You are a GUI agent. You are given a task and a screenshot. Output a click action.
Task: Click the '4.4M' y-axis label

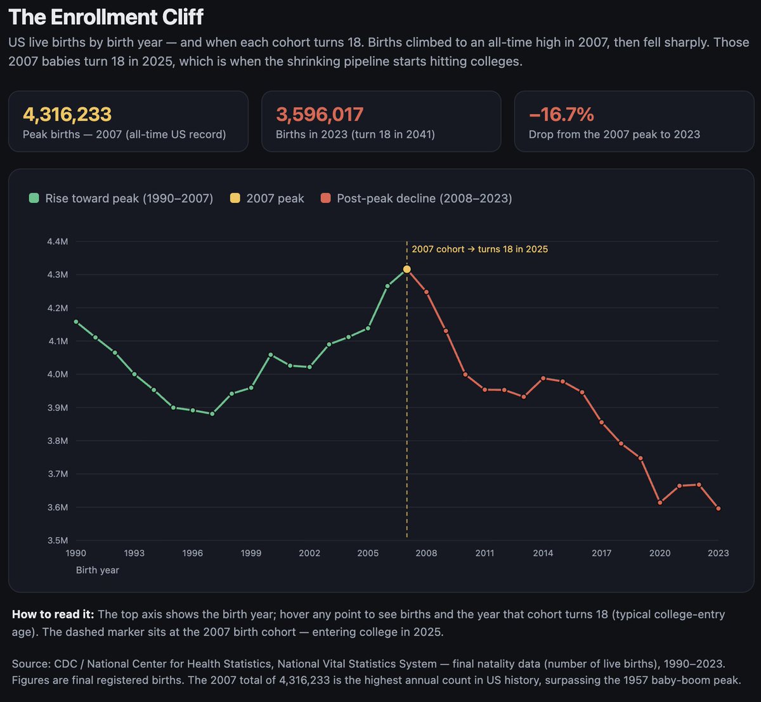[57, 242]
